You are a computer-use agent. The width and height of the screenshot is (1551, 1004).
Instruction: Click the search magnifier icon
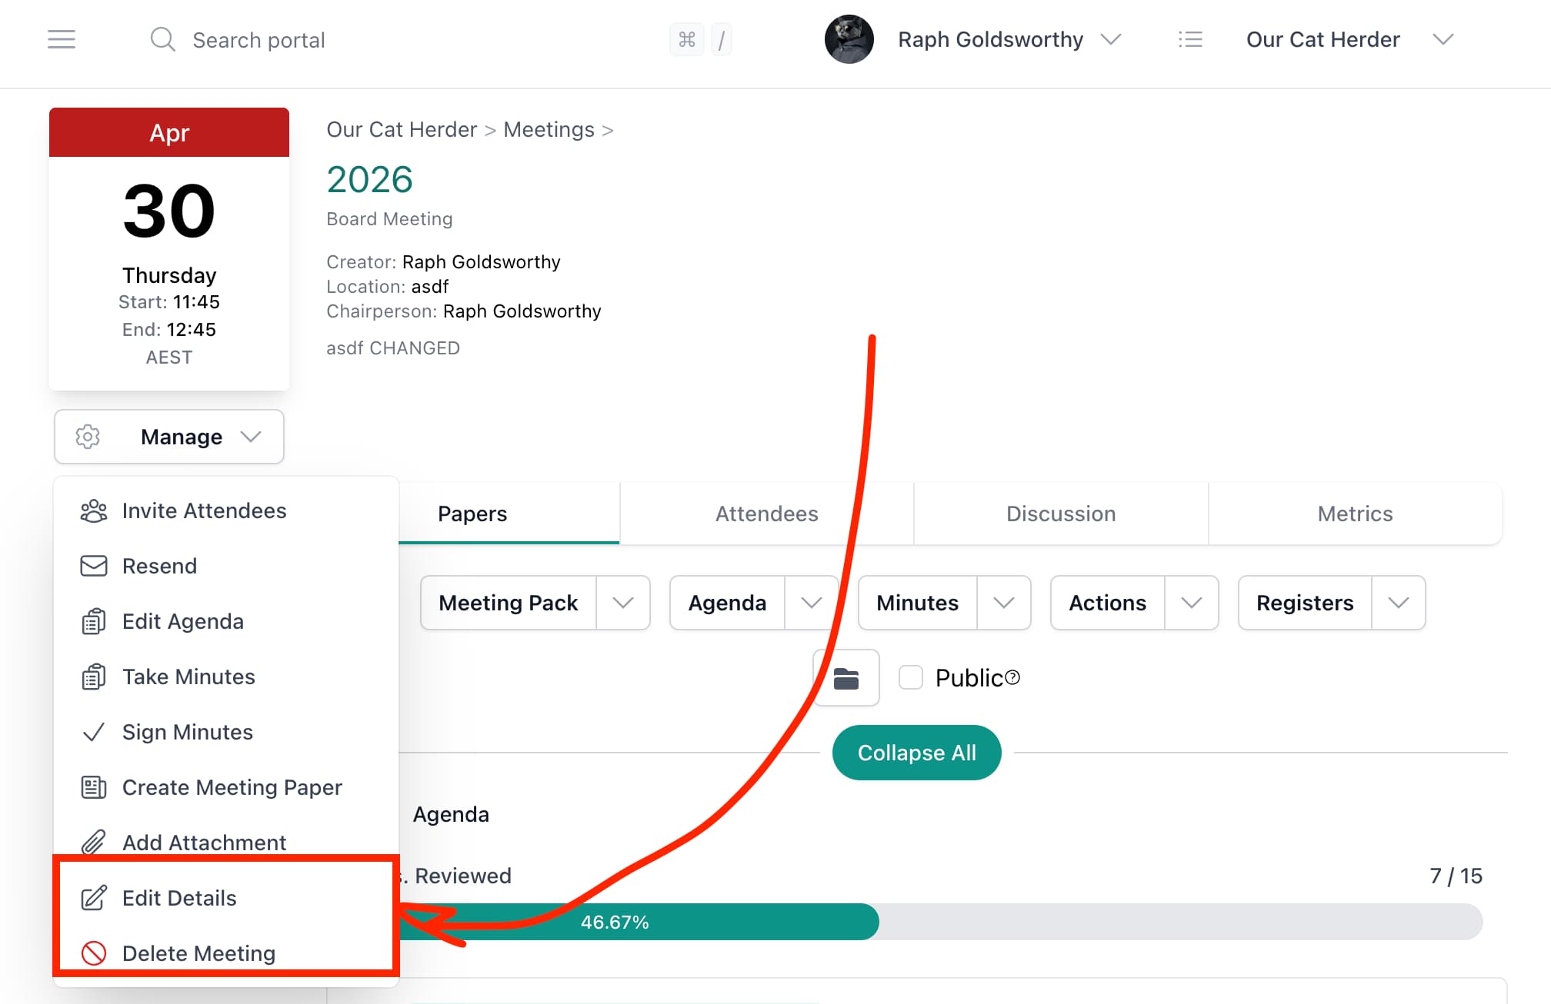[x=163, y=39]
